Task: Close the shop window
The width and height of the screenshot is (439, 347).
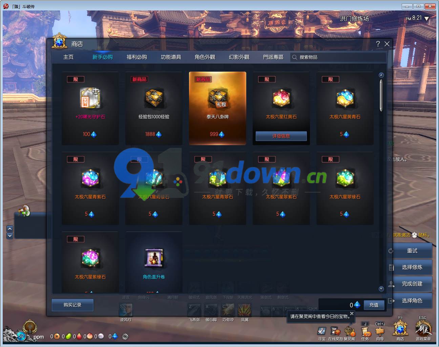Action: (x=387, y=44)
